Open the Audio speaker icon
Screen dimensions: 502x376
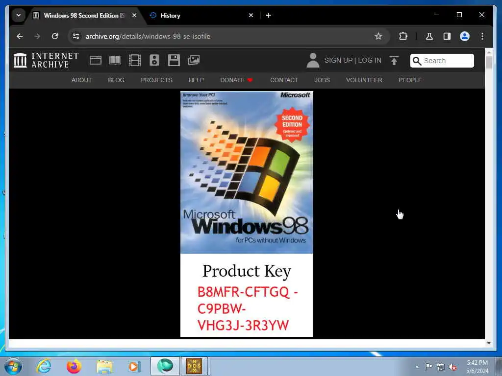click(154, 60)
